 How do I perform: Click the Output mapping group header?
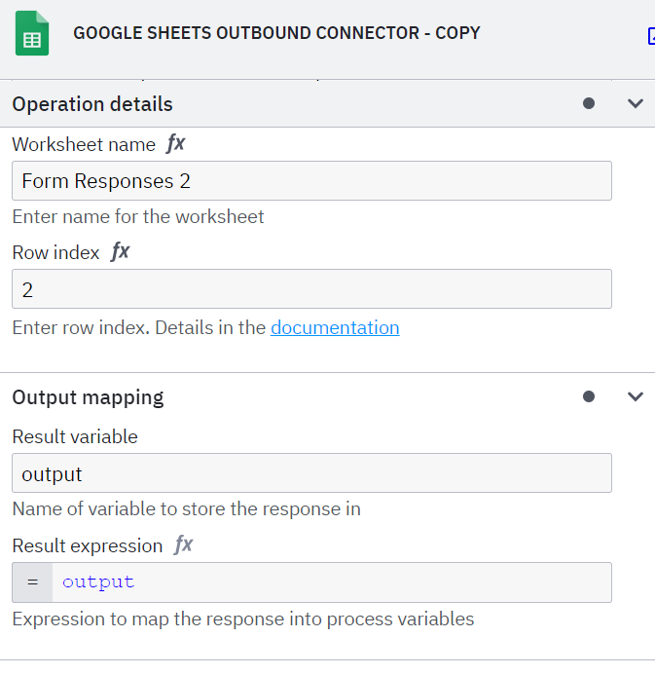coord(327,396)
